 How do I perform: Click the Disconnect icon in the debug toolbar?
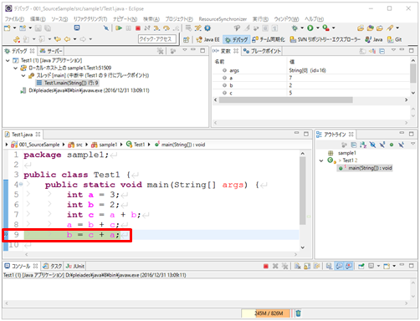147,28
